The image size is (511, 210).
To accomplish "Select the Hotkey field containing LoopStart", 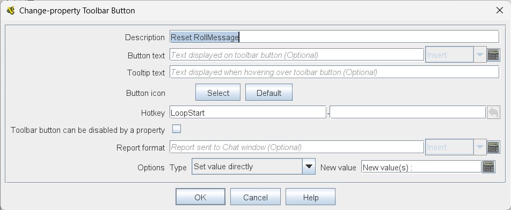I will point(247,113).
